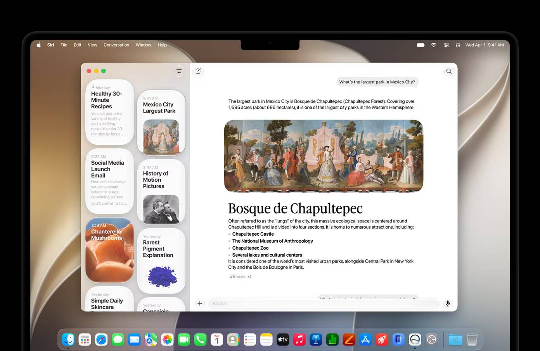The height and width of the screenshot is (351, 540).
Task: Click Several lakes and cultural centers item
Action: 267,255
